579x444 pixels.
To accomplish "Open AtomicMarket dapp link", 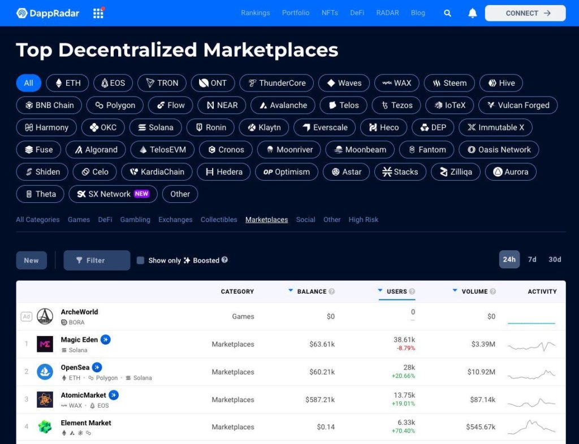I will point(84,395).
